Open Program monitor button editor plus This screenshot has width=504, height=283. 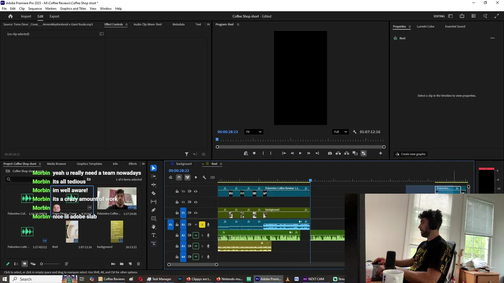pos(380,153)
